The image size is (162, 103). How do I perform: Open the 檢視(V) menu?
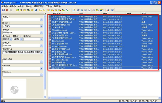(21, 6)
